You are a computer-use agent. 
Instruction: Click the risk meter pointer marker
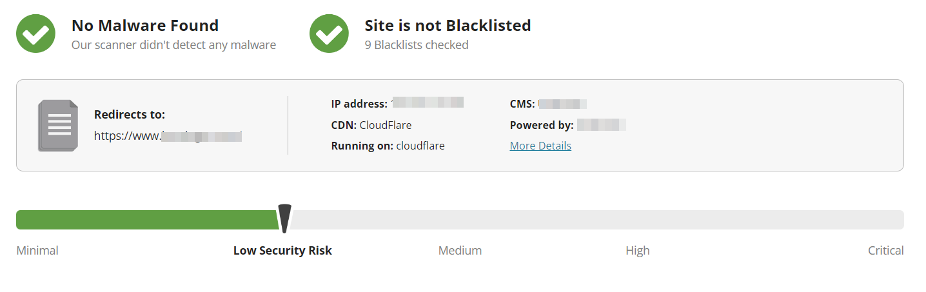tap(284, 219)
